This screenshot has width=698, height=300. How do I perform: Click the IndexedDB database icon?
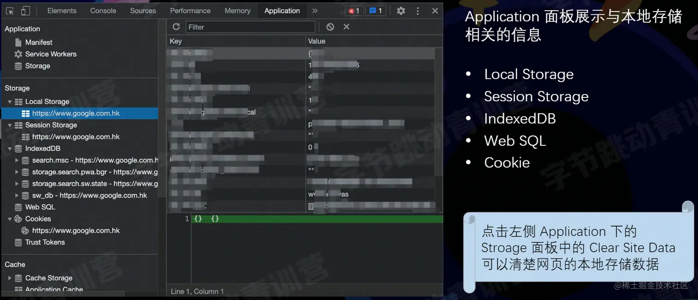pos(18,149)
